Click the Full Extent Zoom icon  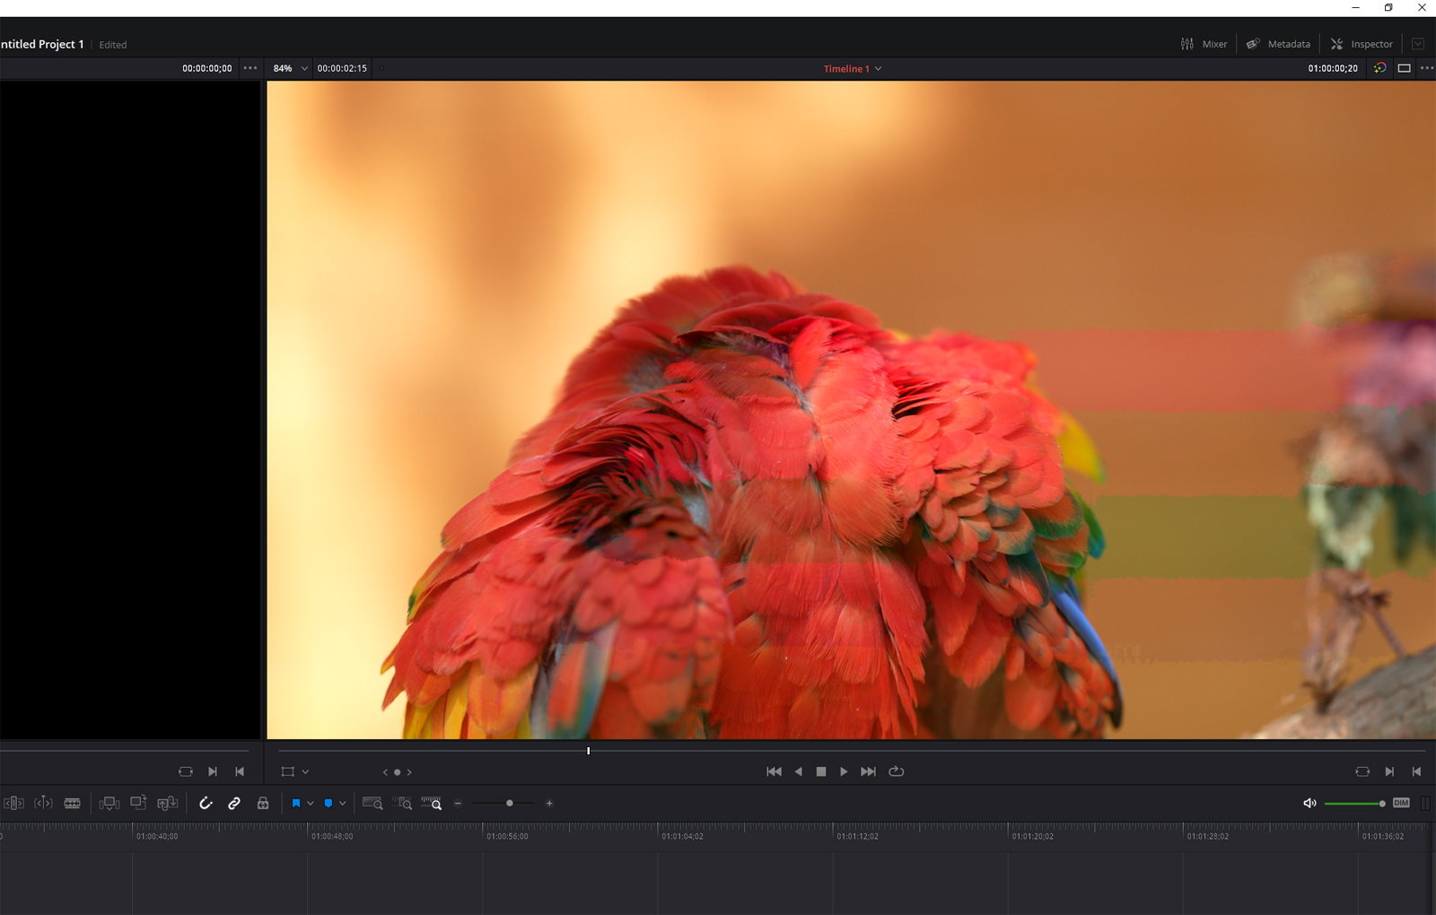(x=372, y=804)
